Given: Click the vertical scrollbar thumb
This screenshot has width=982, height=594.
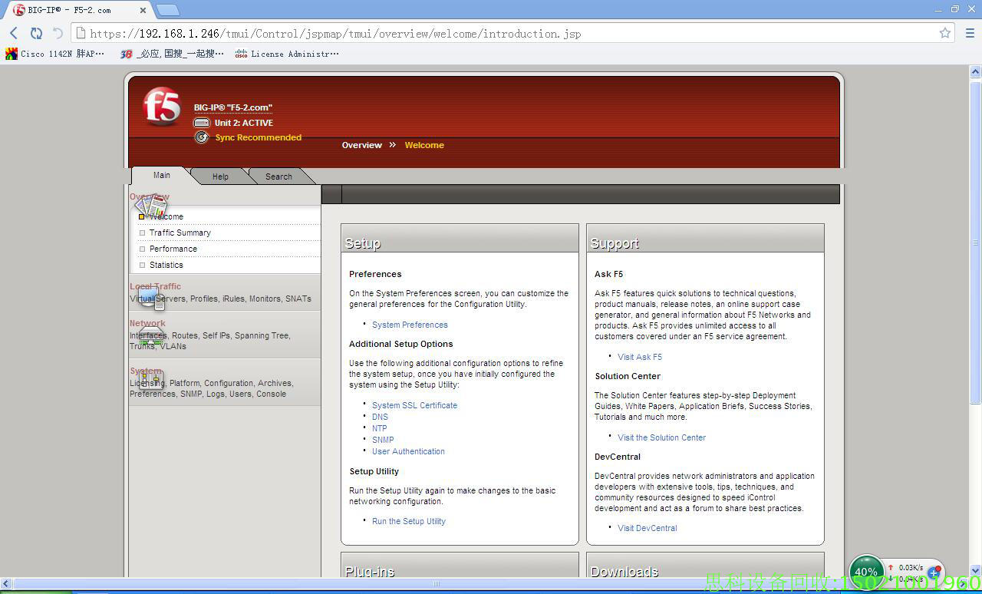Looking at the screenshot, I should coord(975,241).
